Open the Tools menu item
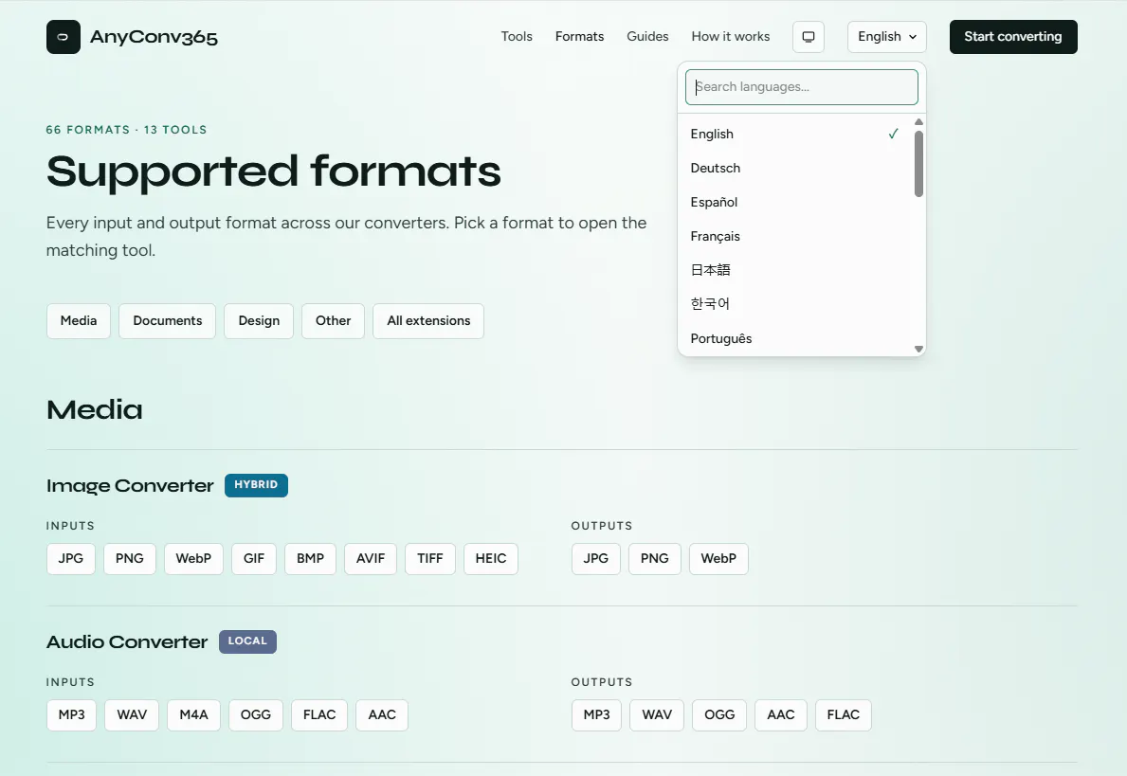1127x776 pixels. click(517, 37)
